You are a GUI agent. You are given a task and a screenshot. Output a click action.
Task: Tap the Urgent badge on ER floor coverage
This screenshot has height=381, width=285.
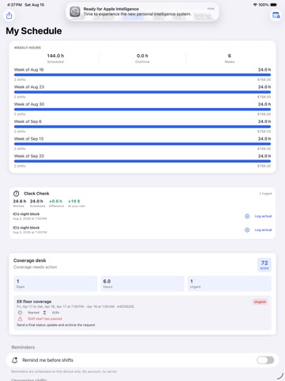pos(260,302)
